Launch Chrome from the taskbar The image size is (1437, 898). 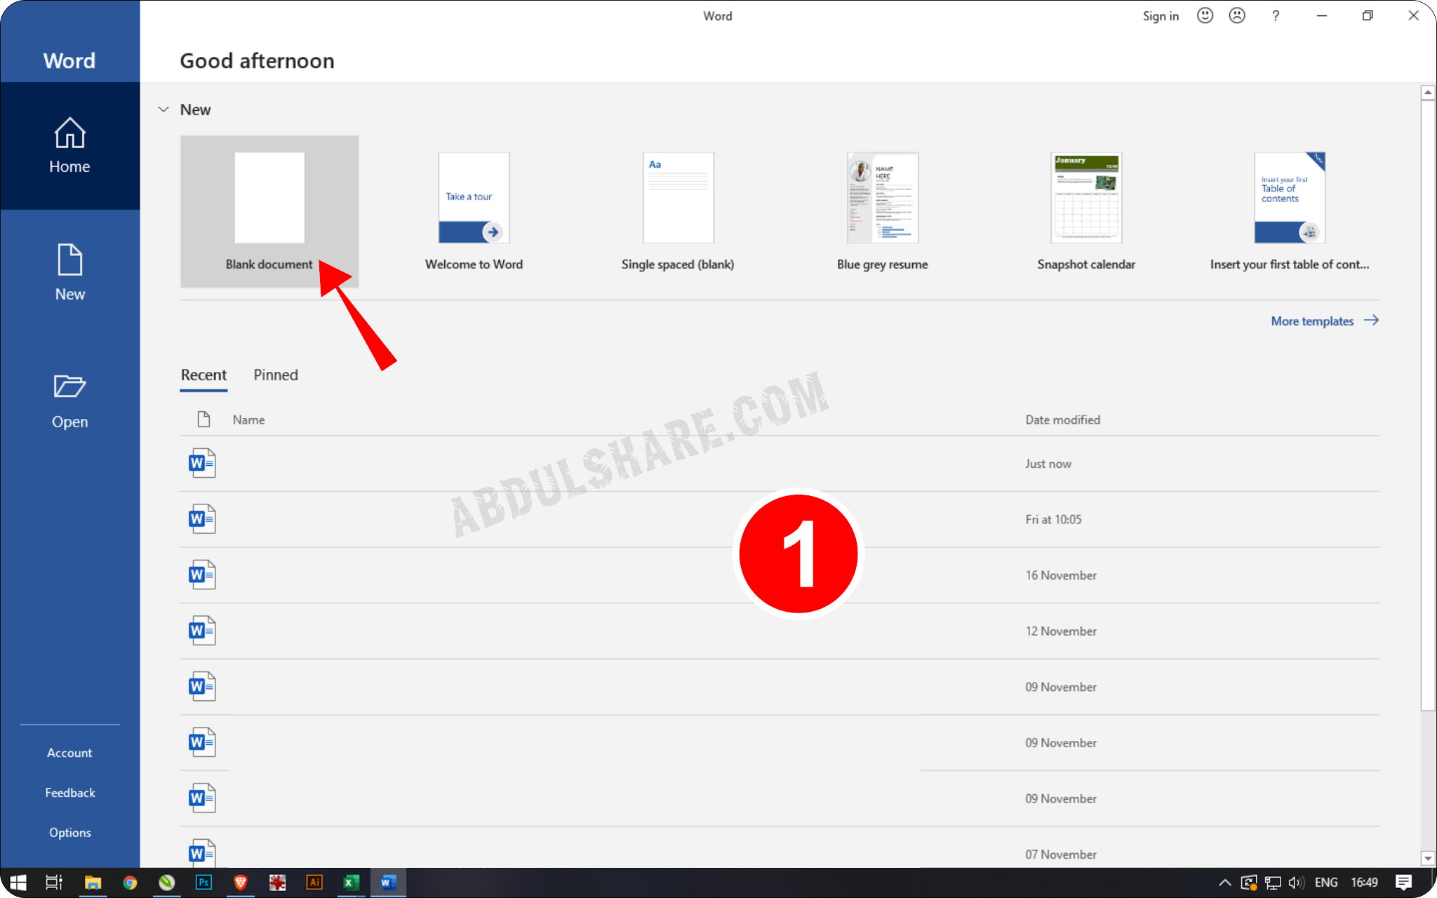tap(130, 883)
